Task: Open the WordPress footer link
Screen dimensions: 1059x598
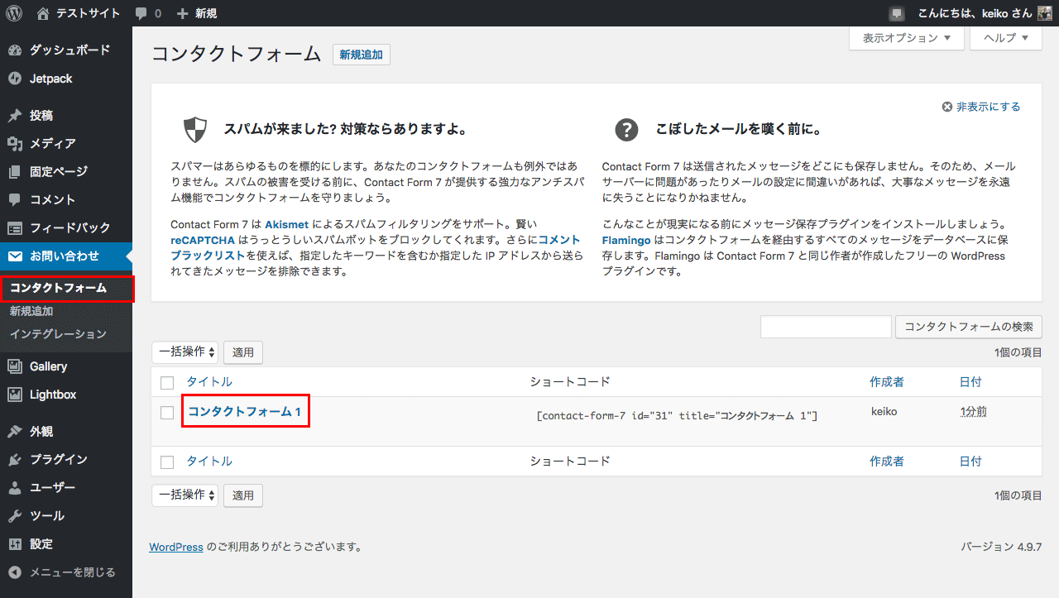Action: click(x=176, y=547)
